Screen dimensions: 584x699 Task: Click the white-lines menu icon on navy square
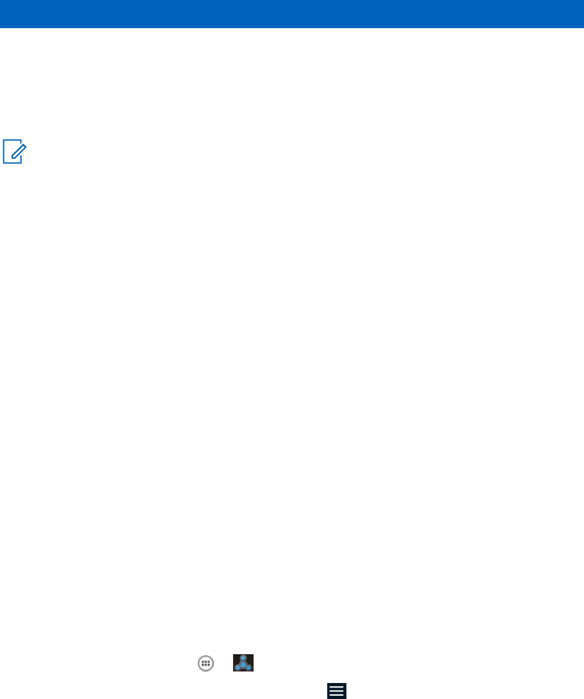point(337,691)
